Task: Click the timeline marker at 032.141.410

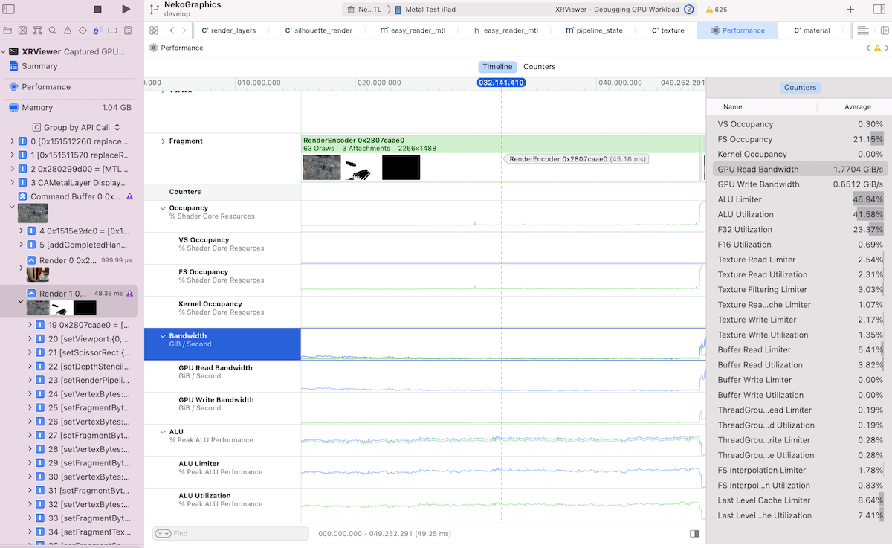Action: point(501,83)
